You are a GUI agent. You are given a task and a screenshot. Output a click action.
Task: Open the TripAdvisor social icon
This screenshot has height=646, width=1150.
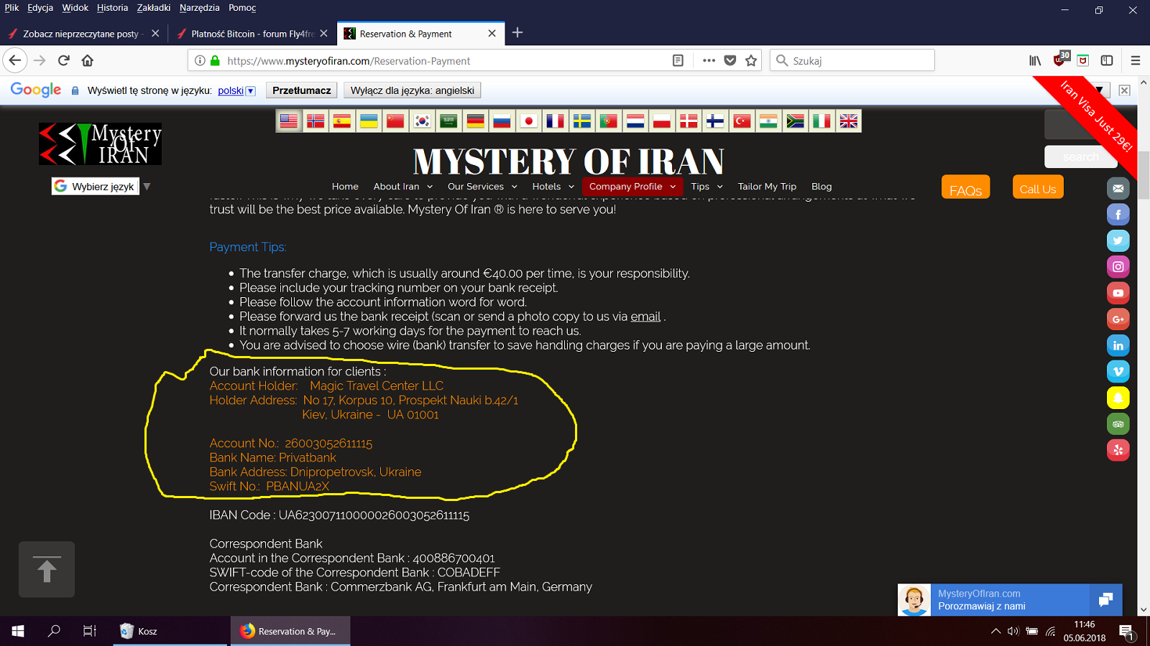tap(1118, 424)
